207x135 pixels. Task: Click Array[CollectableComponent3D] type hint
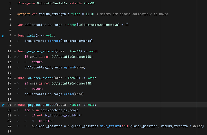point(94,25)
